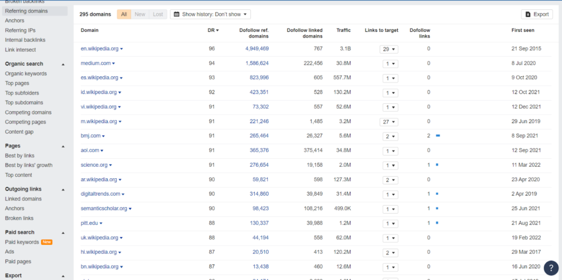This screenshot has height=280, width=562.
Task: Open Top content in sidebar
Action: pos(19,175)
